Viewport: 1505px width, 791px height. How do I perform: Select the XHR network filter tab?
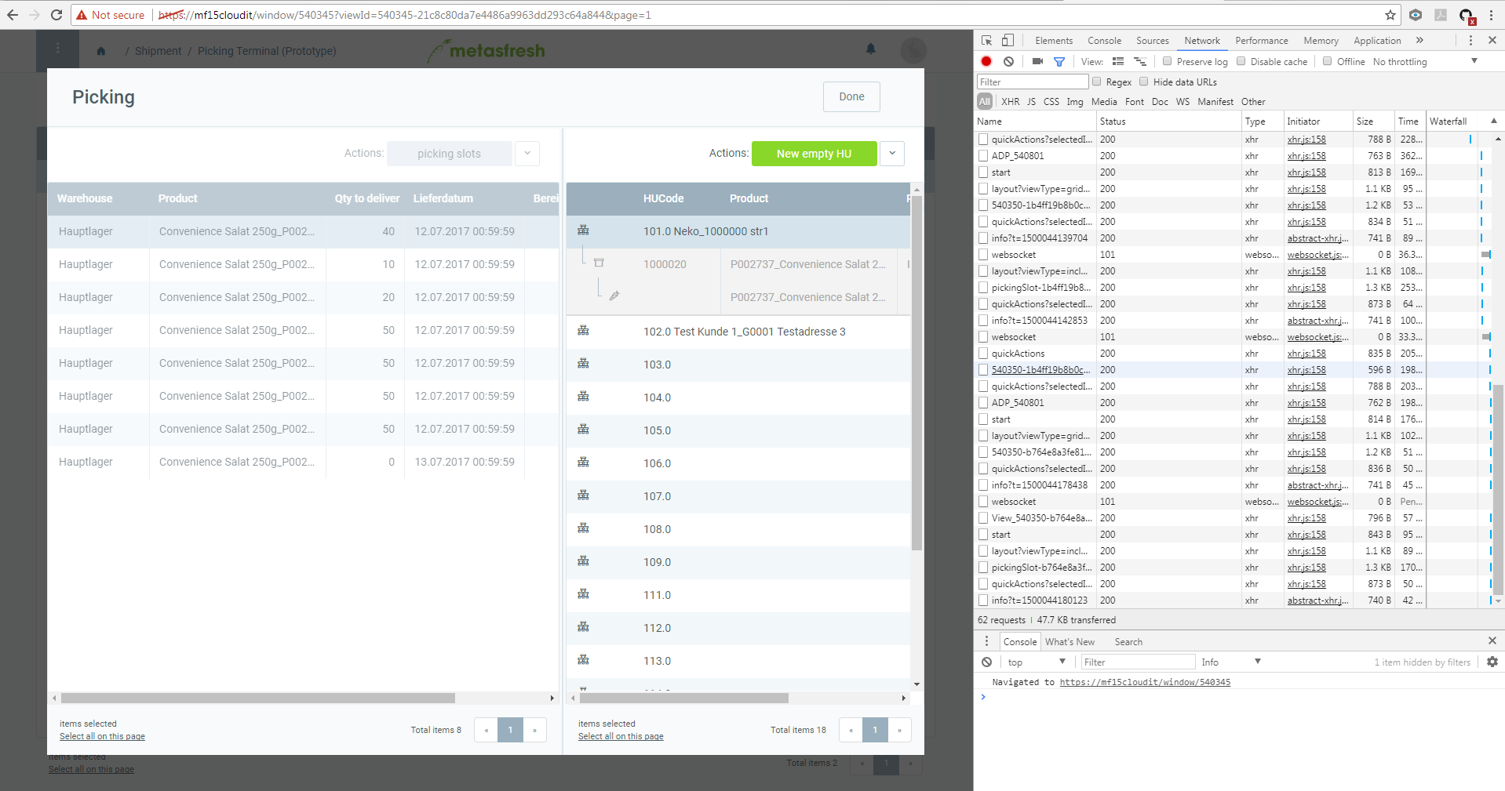1011,101
